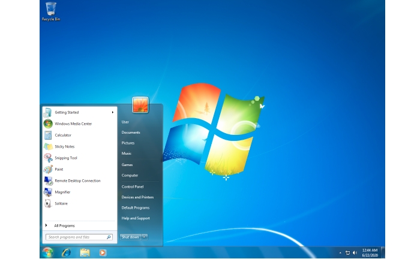Image resolution: width=420 pixels, height=259 pixels.
Task: Expand the Getting Started submenu arrow
Action: click(x=112, y=112)
